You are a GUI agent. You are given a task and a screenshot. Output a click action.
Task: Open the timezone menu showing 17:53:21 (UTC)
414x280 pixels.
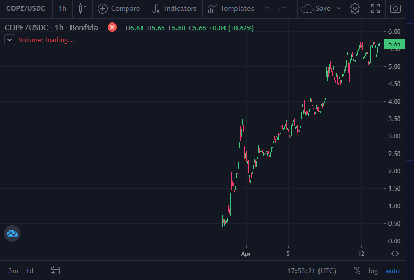[x=312, y=271]
